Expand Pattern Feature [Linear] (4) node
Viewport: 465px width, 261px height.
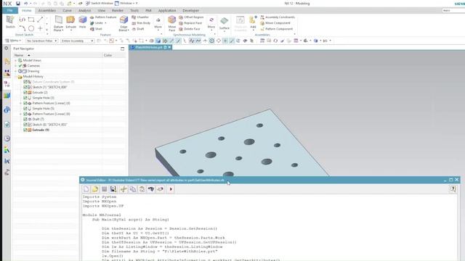(20, 103)
